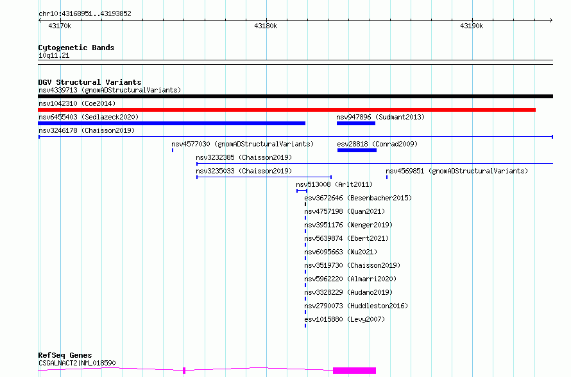
Task: Select the 10q11.21 cytogenetic band label
Action: [x=54, y=55]
